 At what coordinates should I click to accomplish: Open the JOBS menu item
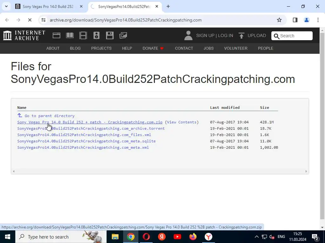pos(209,48)
